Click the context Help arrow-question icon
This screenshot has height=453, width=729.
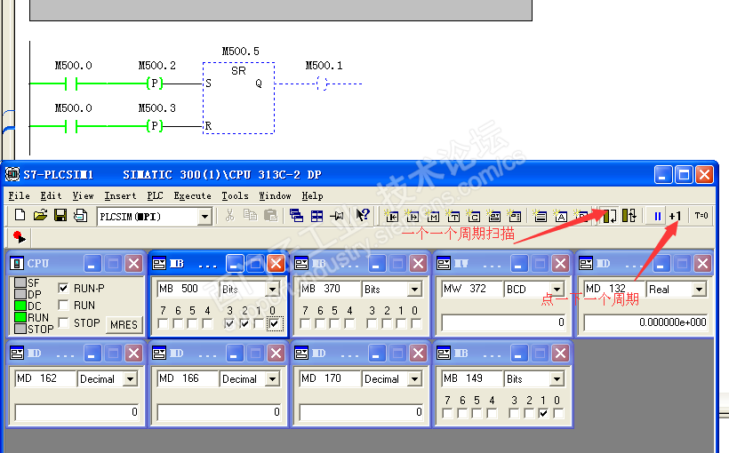363,215
